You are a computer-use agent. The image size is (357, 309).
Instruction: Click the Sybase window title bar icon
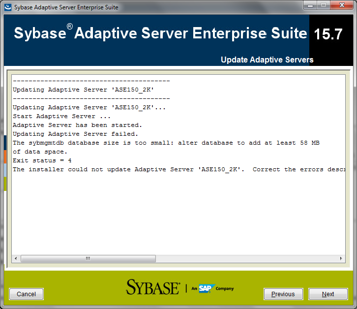tap(8, 7)
